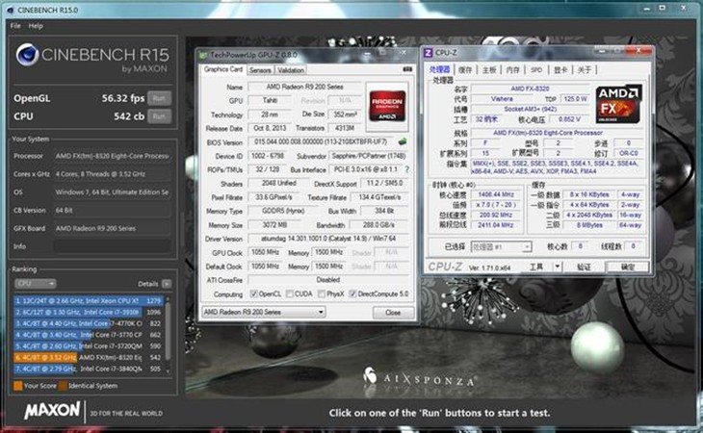Select the Core i7-3840QM ranking row
Screen dimensions: 703x433
coord(89,369)
